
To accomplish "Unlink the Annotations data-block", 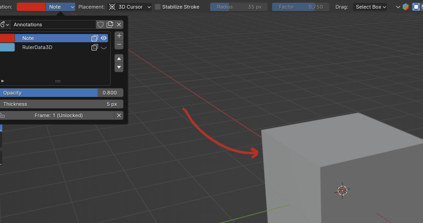I will (x=119, y=25).
